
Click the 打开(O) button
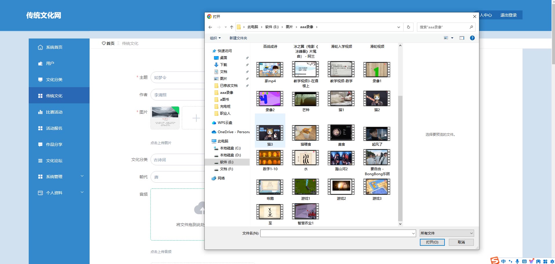(432, 242)
